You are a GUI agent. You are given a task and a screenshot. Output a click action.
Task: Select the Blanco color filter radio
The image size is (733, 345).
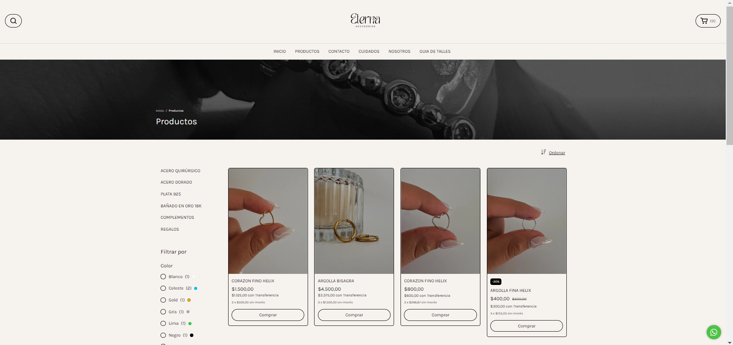coord(163,277)
